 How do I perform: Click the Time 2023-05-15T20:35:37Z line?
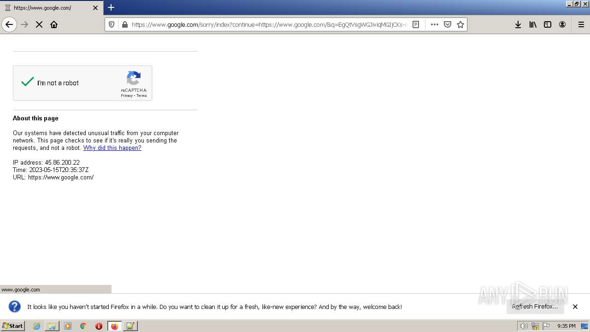(51, 170)
